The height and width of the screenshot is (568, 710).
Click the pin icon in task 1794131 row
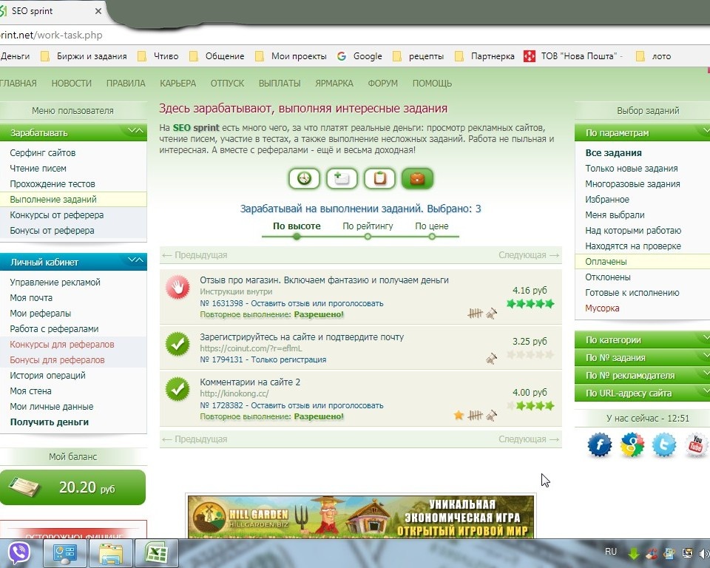coord(491,359)
